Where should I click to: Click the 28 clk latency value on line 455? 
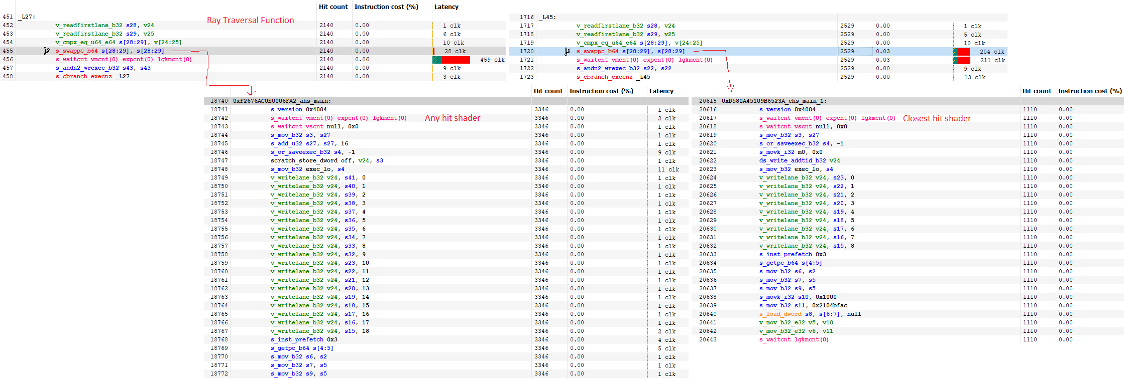click(x=455, y=51)
